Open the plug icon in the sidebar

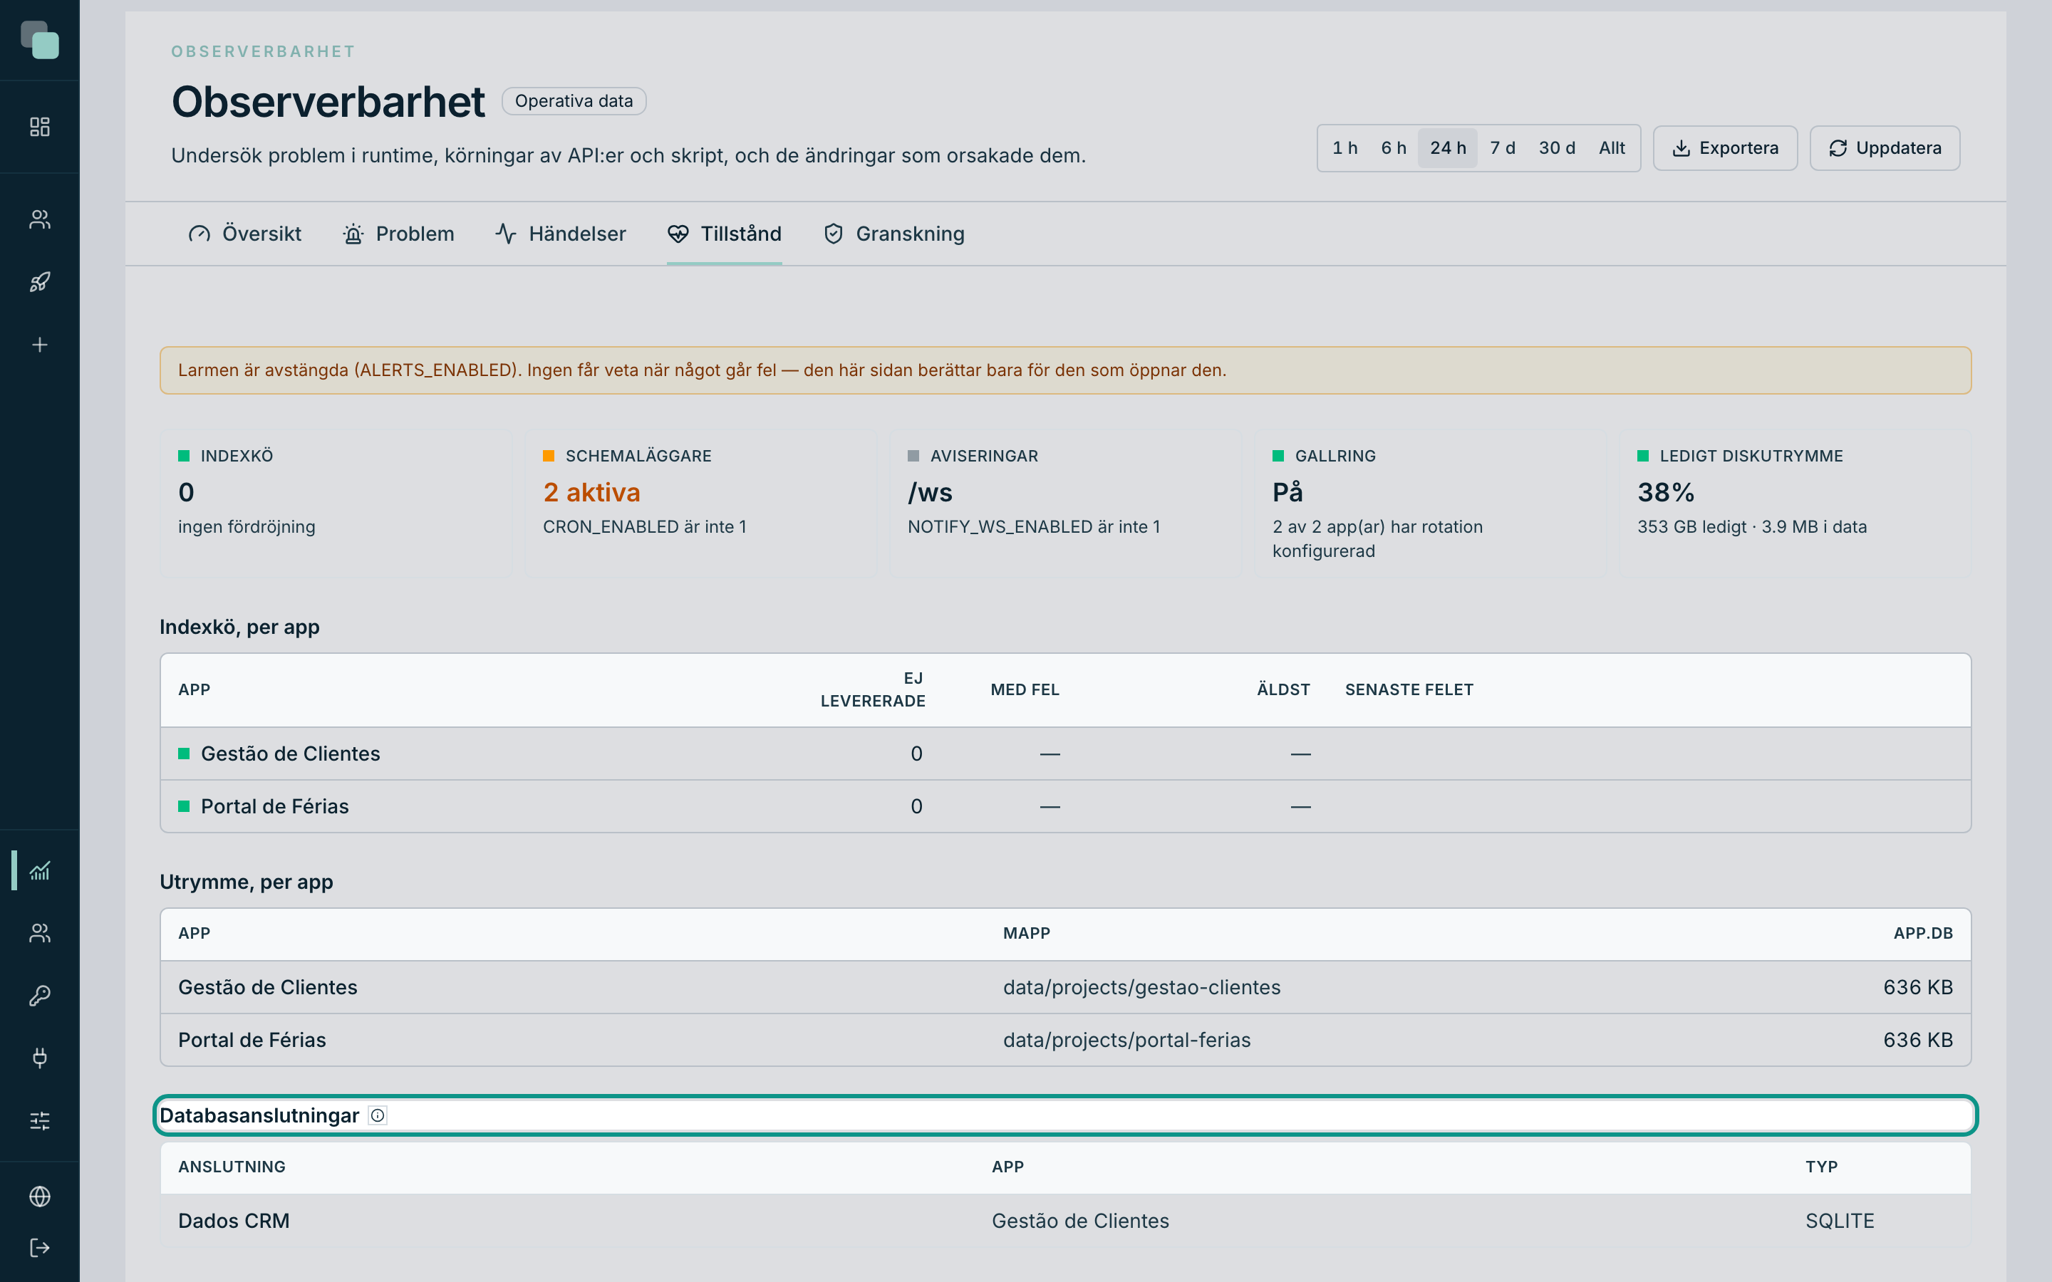pyautogui.click(x=40, y=1058)
